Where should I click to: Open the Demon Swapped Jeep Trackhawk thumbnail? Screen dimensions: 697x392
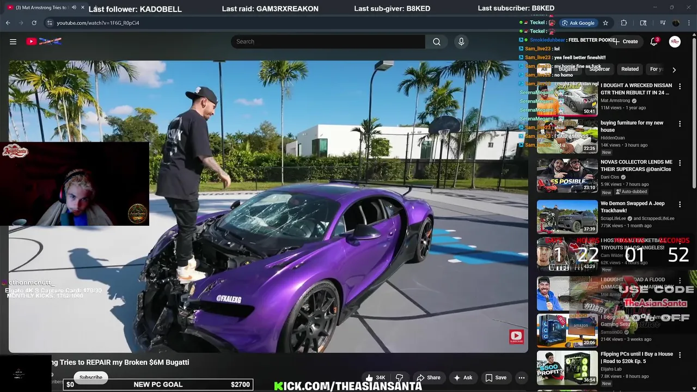(x=567, y=217)
